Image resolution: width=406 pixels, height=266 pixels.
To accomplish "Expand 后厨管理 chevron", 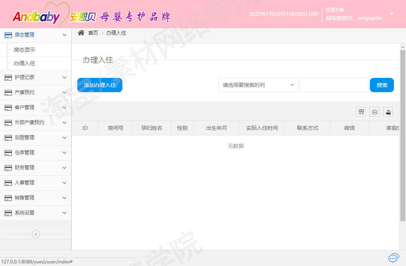I will click(x=64, y=138).
